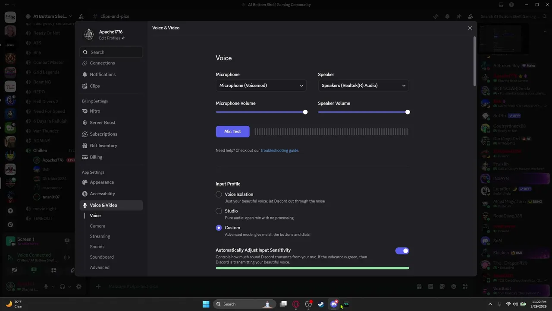
Task: Select the Sounds sub-tab
Action: click(97, 247)
